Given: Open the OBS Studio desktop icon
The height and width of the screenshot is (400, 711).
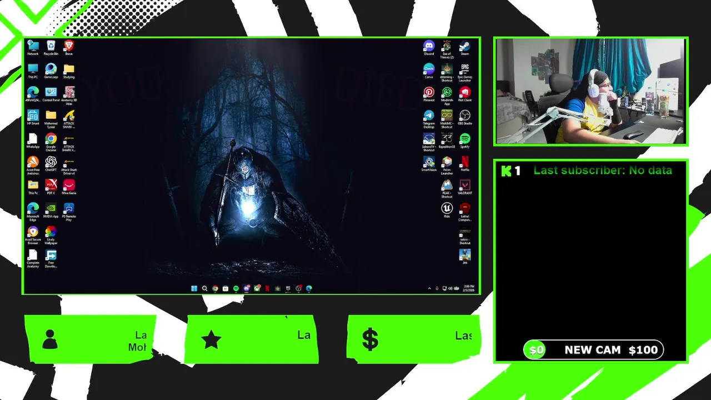Looking at the screenshot, I should [465, 117].
